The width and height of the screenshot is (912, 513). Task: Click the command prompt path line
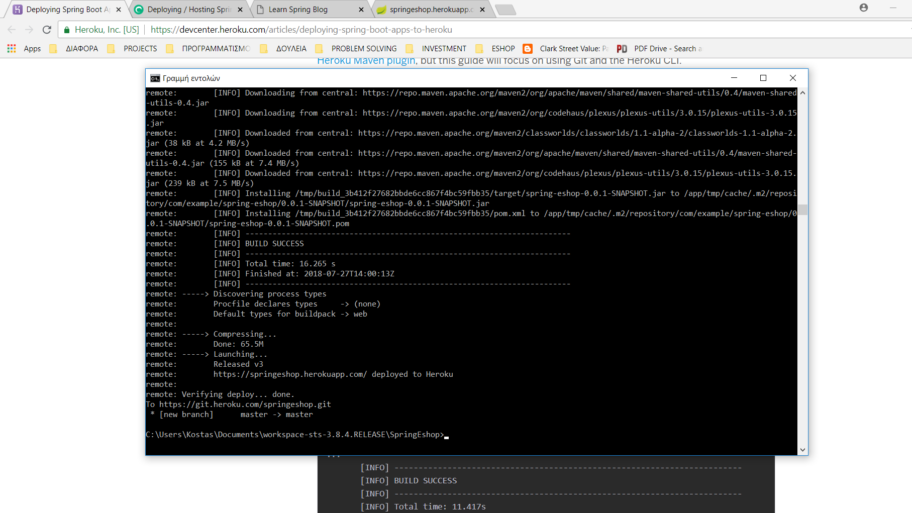click(295, 435)
